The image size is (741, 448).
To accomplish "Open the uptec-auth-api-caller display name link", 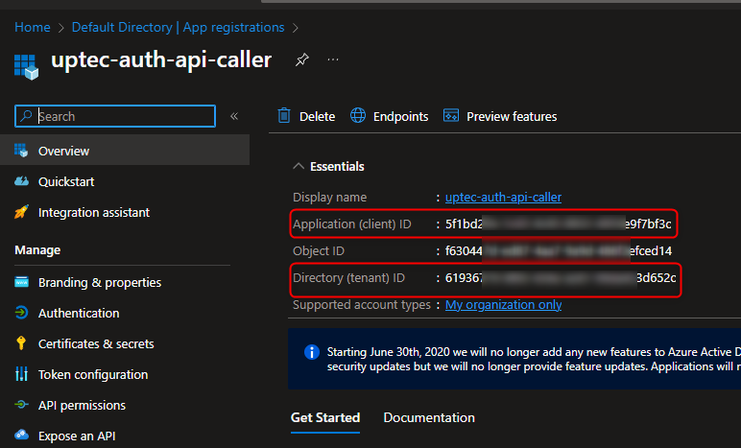I will 503,197.
